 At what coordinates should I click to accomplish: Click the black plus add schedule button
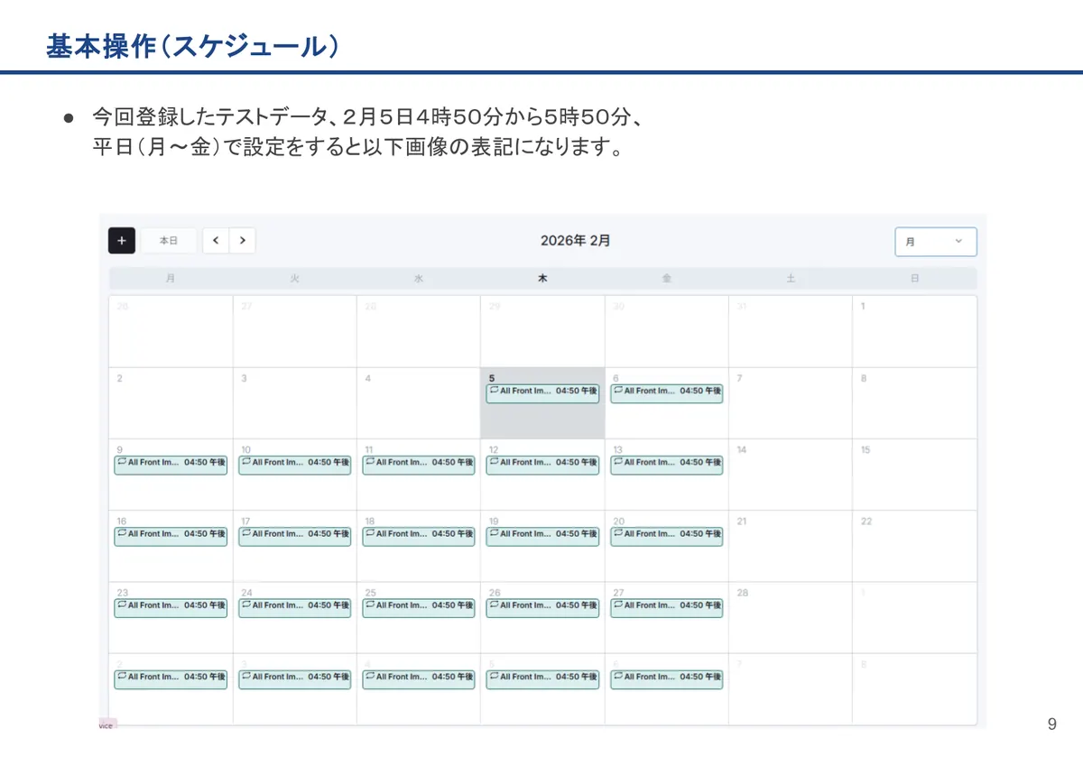122,241
